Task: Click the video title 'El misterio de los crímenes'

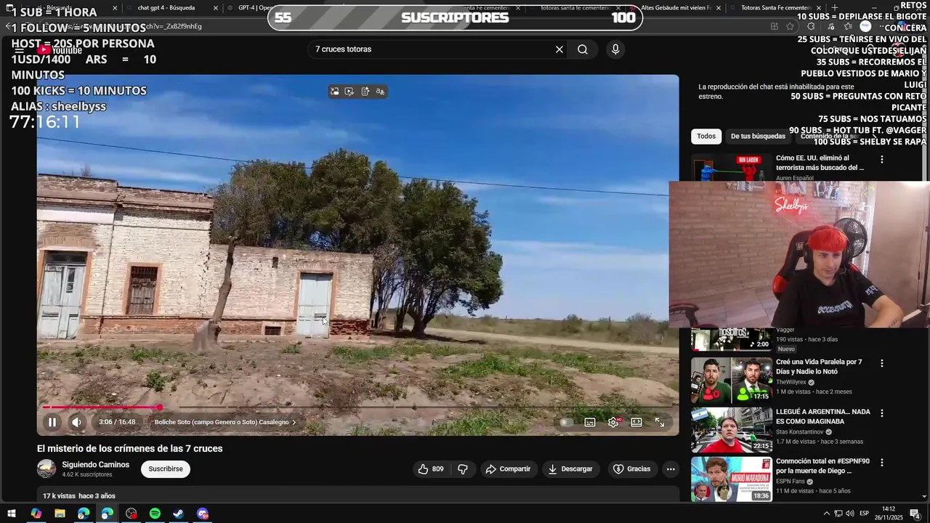Action: point(130,449)
